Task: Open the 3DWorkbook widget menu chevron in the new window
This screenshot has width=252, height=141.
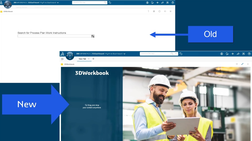Action: (248, 64)
